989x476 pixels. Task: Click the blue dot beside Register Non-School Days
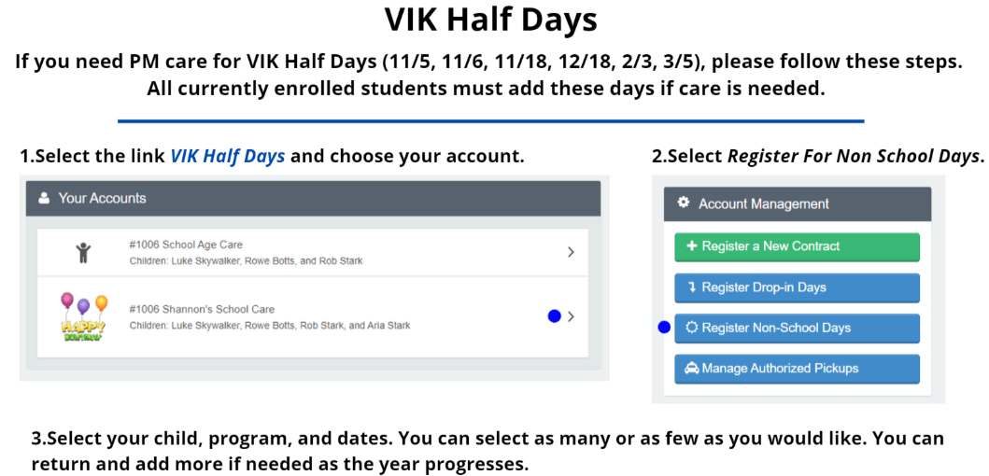(664, 328)
